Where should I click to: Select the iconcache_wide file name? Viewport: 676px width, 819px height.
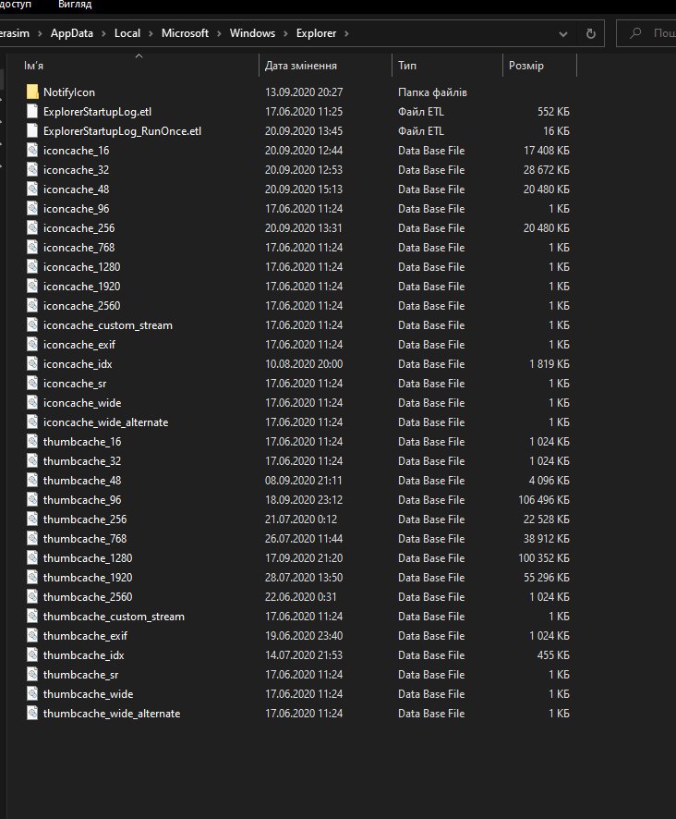coord(82,403)
